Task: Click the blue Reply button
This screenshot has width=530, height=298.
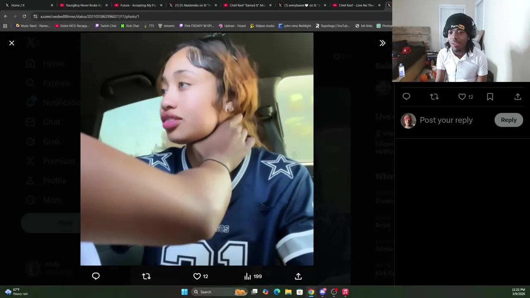Action: coord(508,120)
